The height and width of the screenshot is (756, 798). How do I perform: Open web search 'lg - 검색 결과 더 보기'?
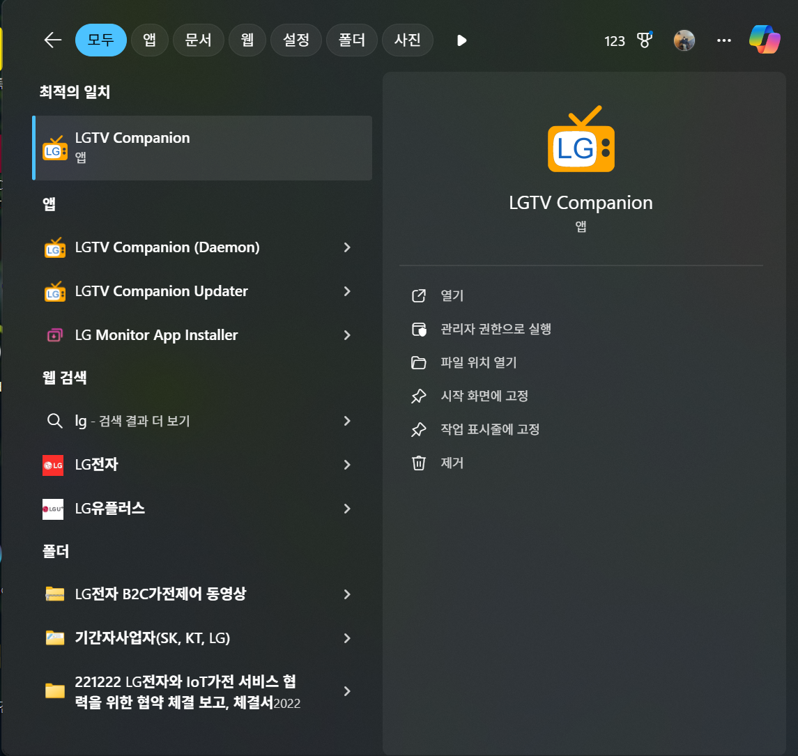point(202,421)
